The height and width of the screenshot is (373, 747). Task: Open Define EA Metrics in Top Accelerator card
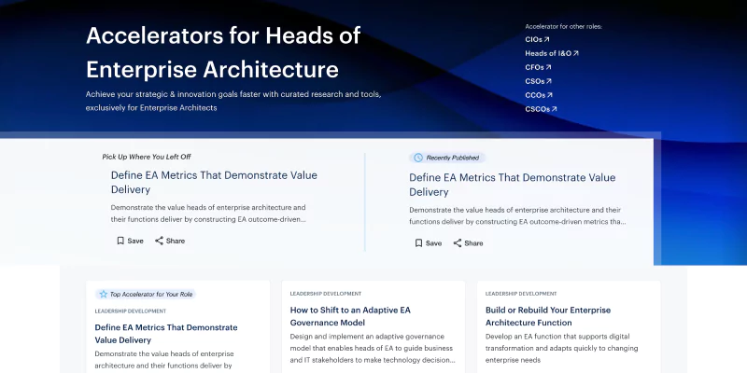point(166,334)
